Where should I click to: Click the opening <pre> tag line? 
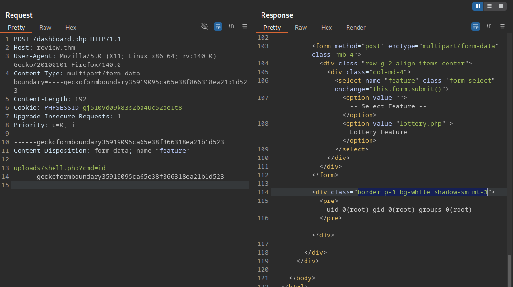click(329, 201)
